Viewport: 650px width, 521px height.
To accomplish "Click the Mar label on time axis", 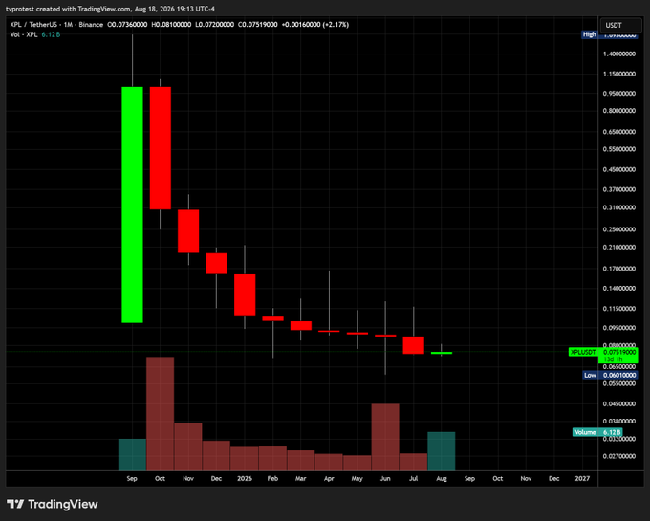I will [300, 478].
